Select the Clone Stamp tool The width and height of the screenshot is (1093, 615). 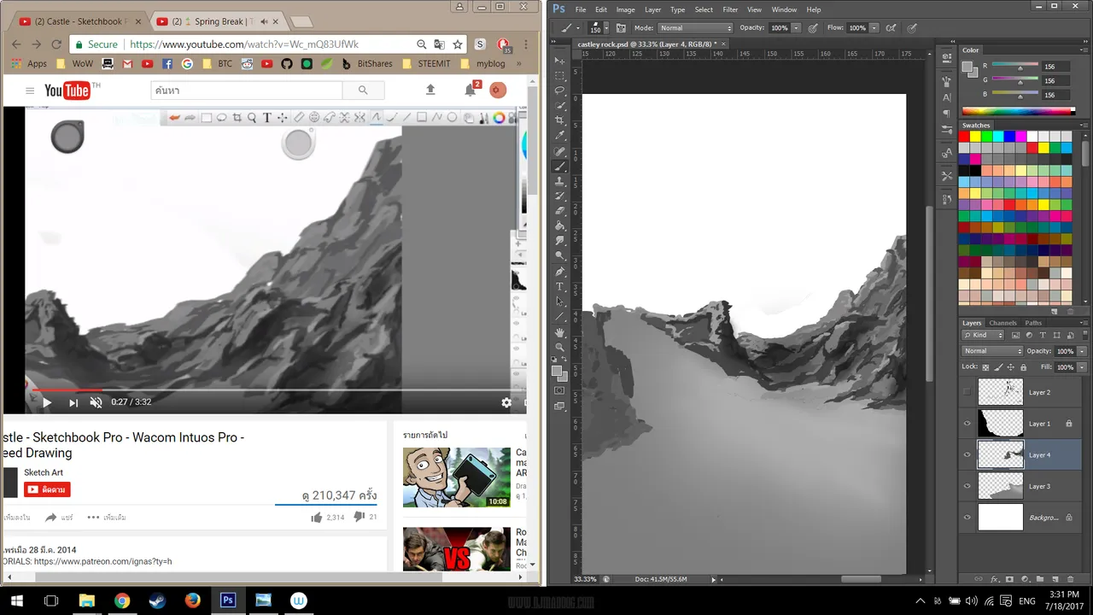tap(560, 181)
